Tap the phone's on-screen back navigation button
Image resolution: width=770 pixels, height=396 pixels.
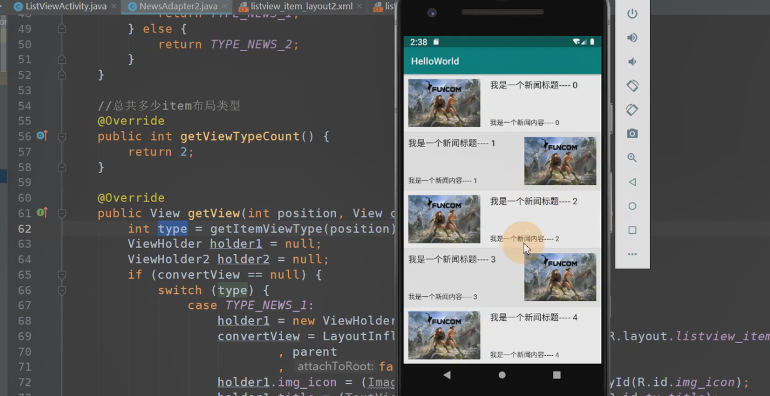[446, 375]
